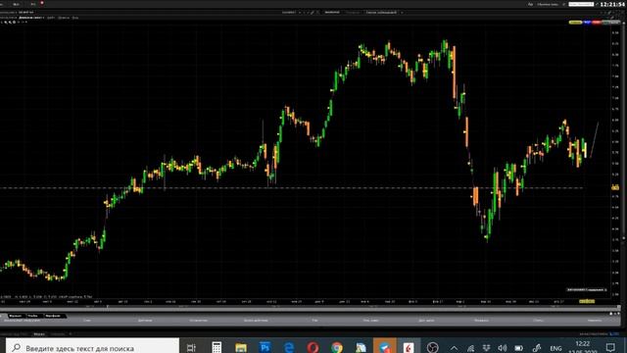Click the blue pill button above the chart
The height and width of the screenshot is (353, 627).
[587, 23]
